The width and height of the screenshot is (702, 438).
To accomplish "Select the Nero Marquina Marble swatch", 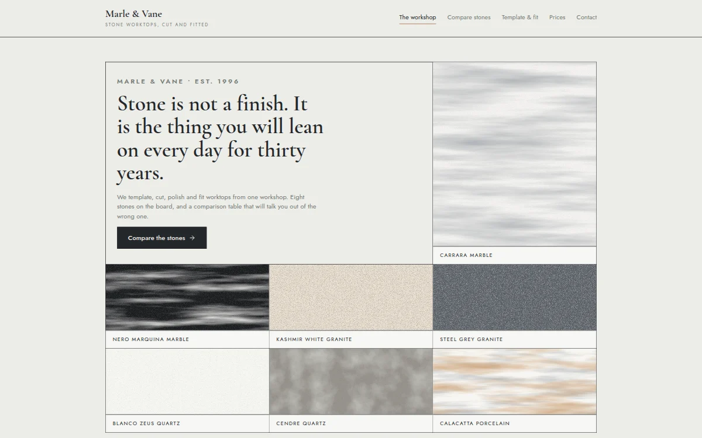I will point(187,297).
